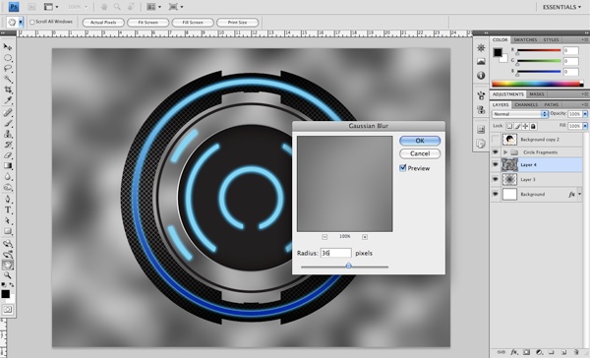Hide Layer 3 visibility eye

496,179
